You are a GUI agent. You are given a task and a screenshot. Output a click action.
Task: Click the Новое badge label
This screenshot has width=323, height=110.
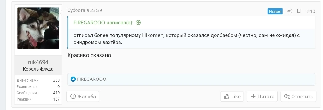pyautogui.click(x=275, y=11)
